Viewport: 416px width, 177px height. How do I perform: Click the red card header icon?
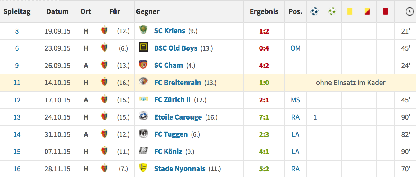386,11
